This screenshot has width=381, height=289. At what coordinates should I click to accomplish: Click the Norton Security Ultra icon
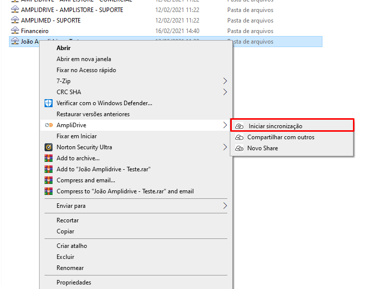pyautogui.click(x=49, y=147)
